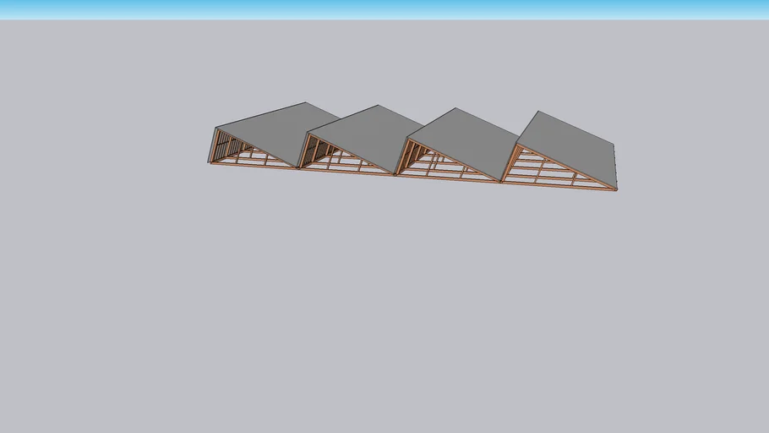Click the top peak of the third roof
Screen dimensions: 769x433
tap(456, 109)
